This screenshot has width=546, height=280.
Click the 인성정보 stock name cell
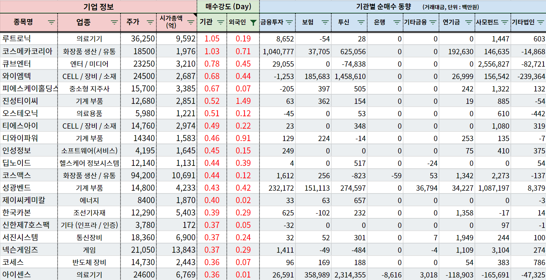[x=29, y=150]
